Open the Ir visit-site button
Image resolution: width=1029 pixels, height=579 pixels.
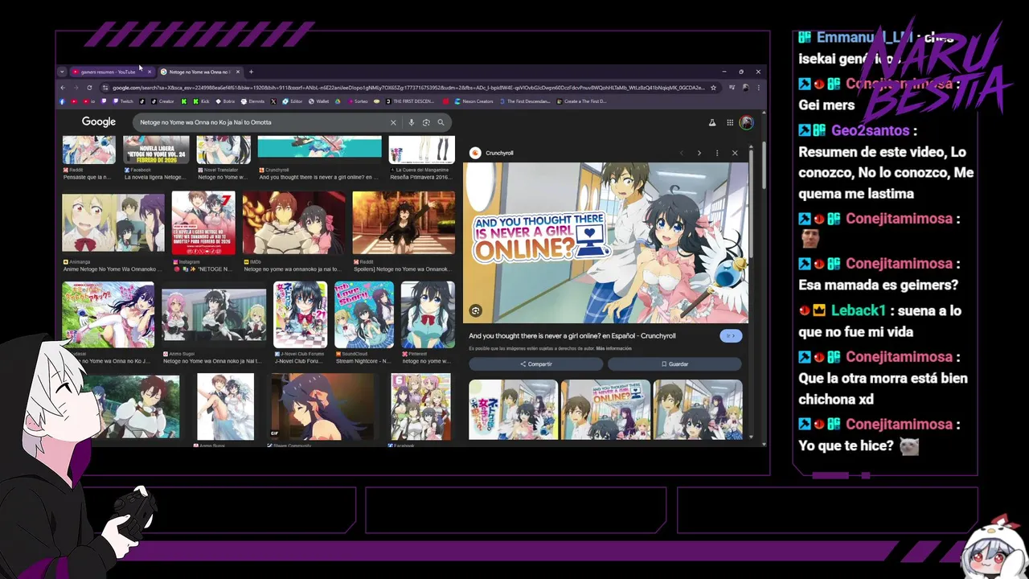(x=731, y=336)
